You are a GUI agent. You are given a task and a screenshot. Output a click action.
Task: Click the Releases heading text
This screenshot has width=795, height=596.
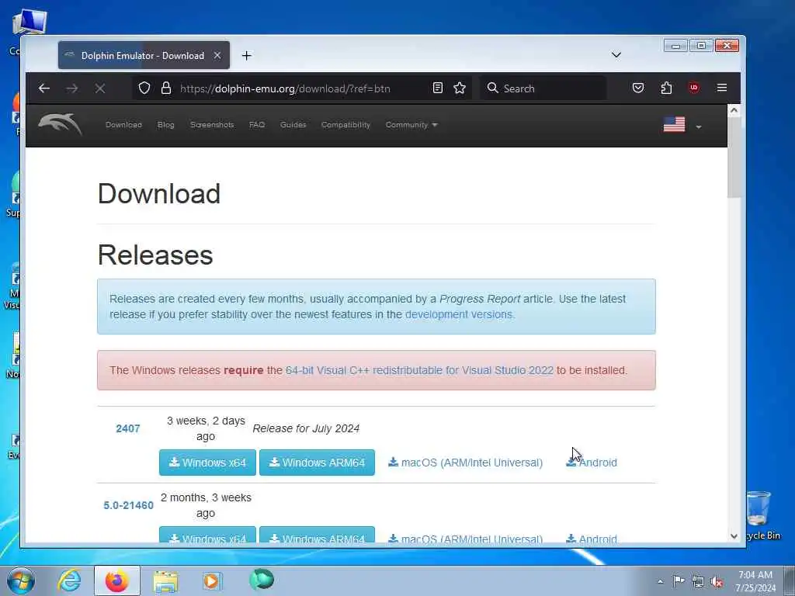155,255
